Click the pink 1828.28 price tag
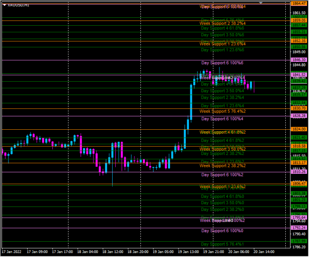 [x=299, y=116]
